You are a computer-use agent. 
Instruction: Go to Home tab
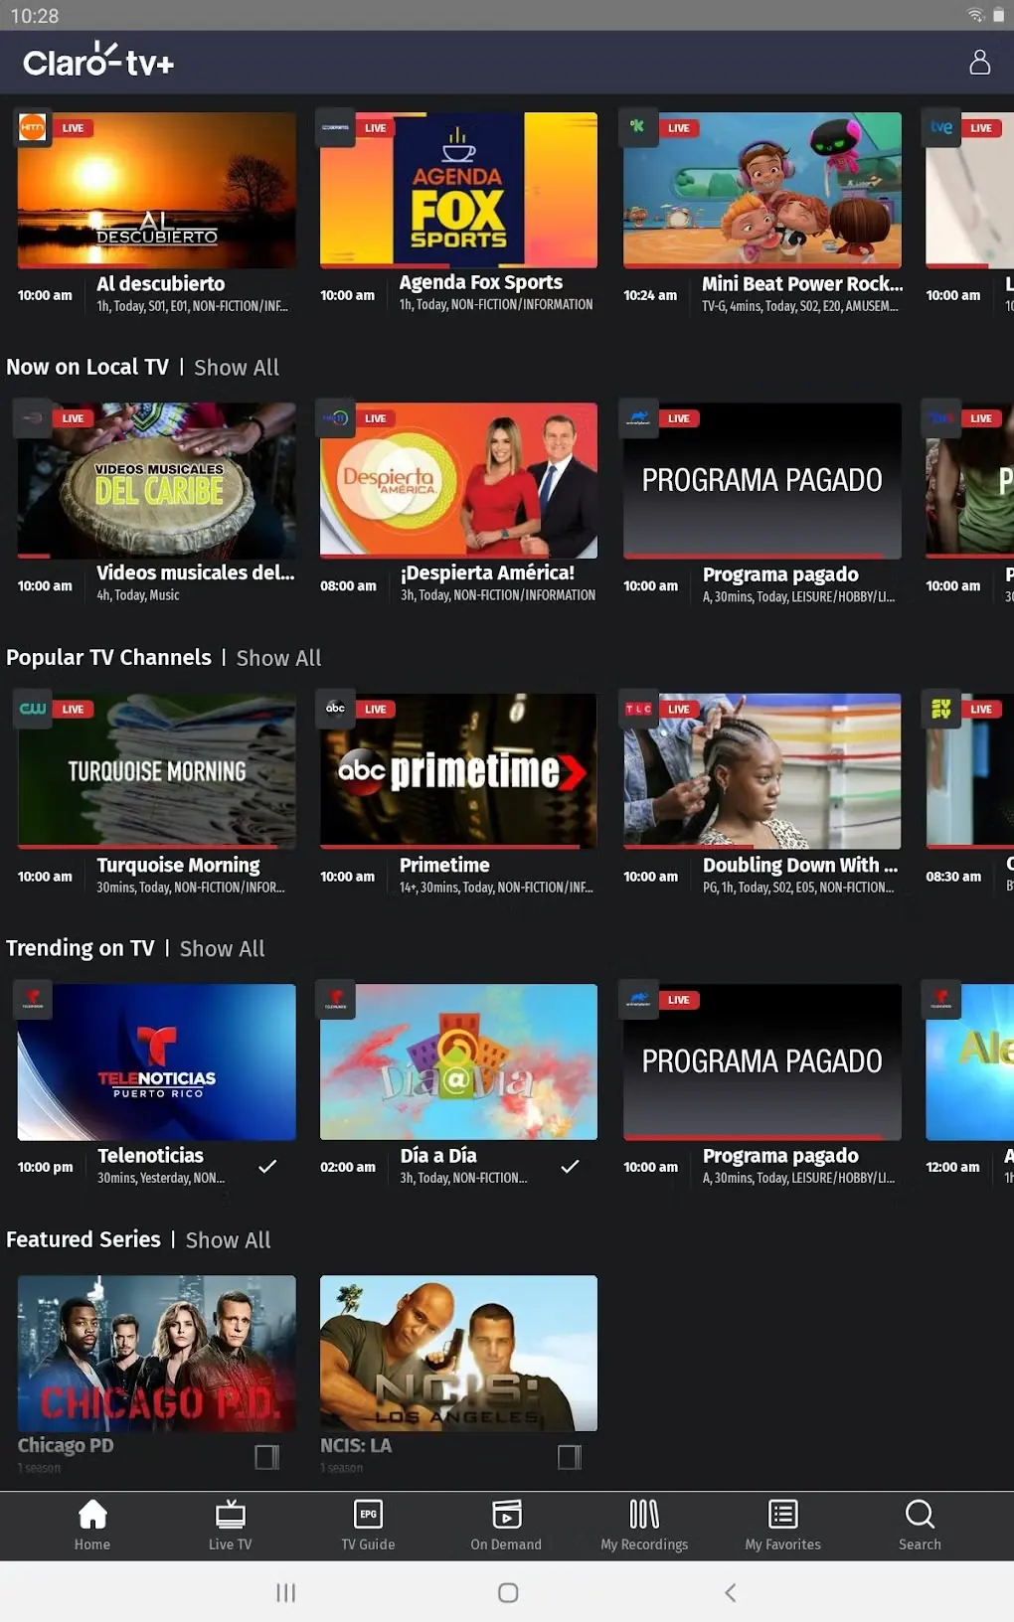point(92,1525)
